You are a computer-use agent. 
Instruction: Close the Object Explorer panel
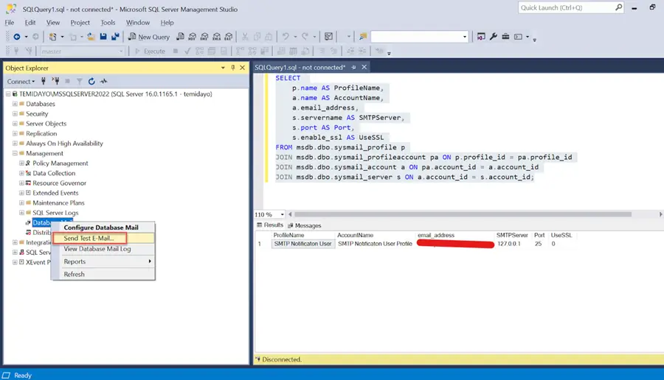242,68
